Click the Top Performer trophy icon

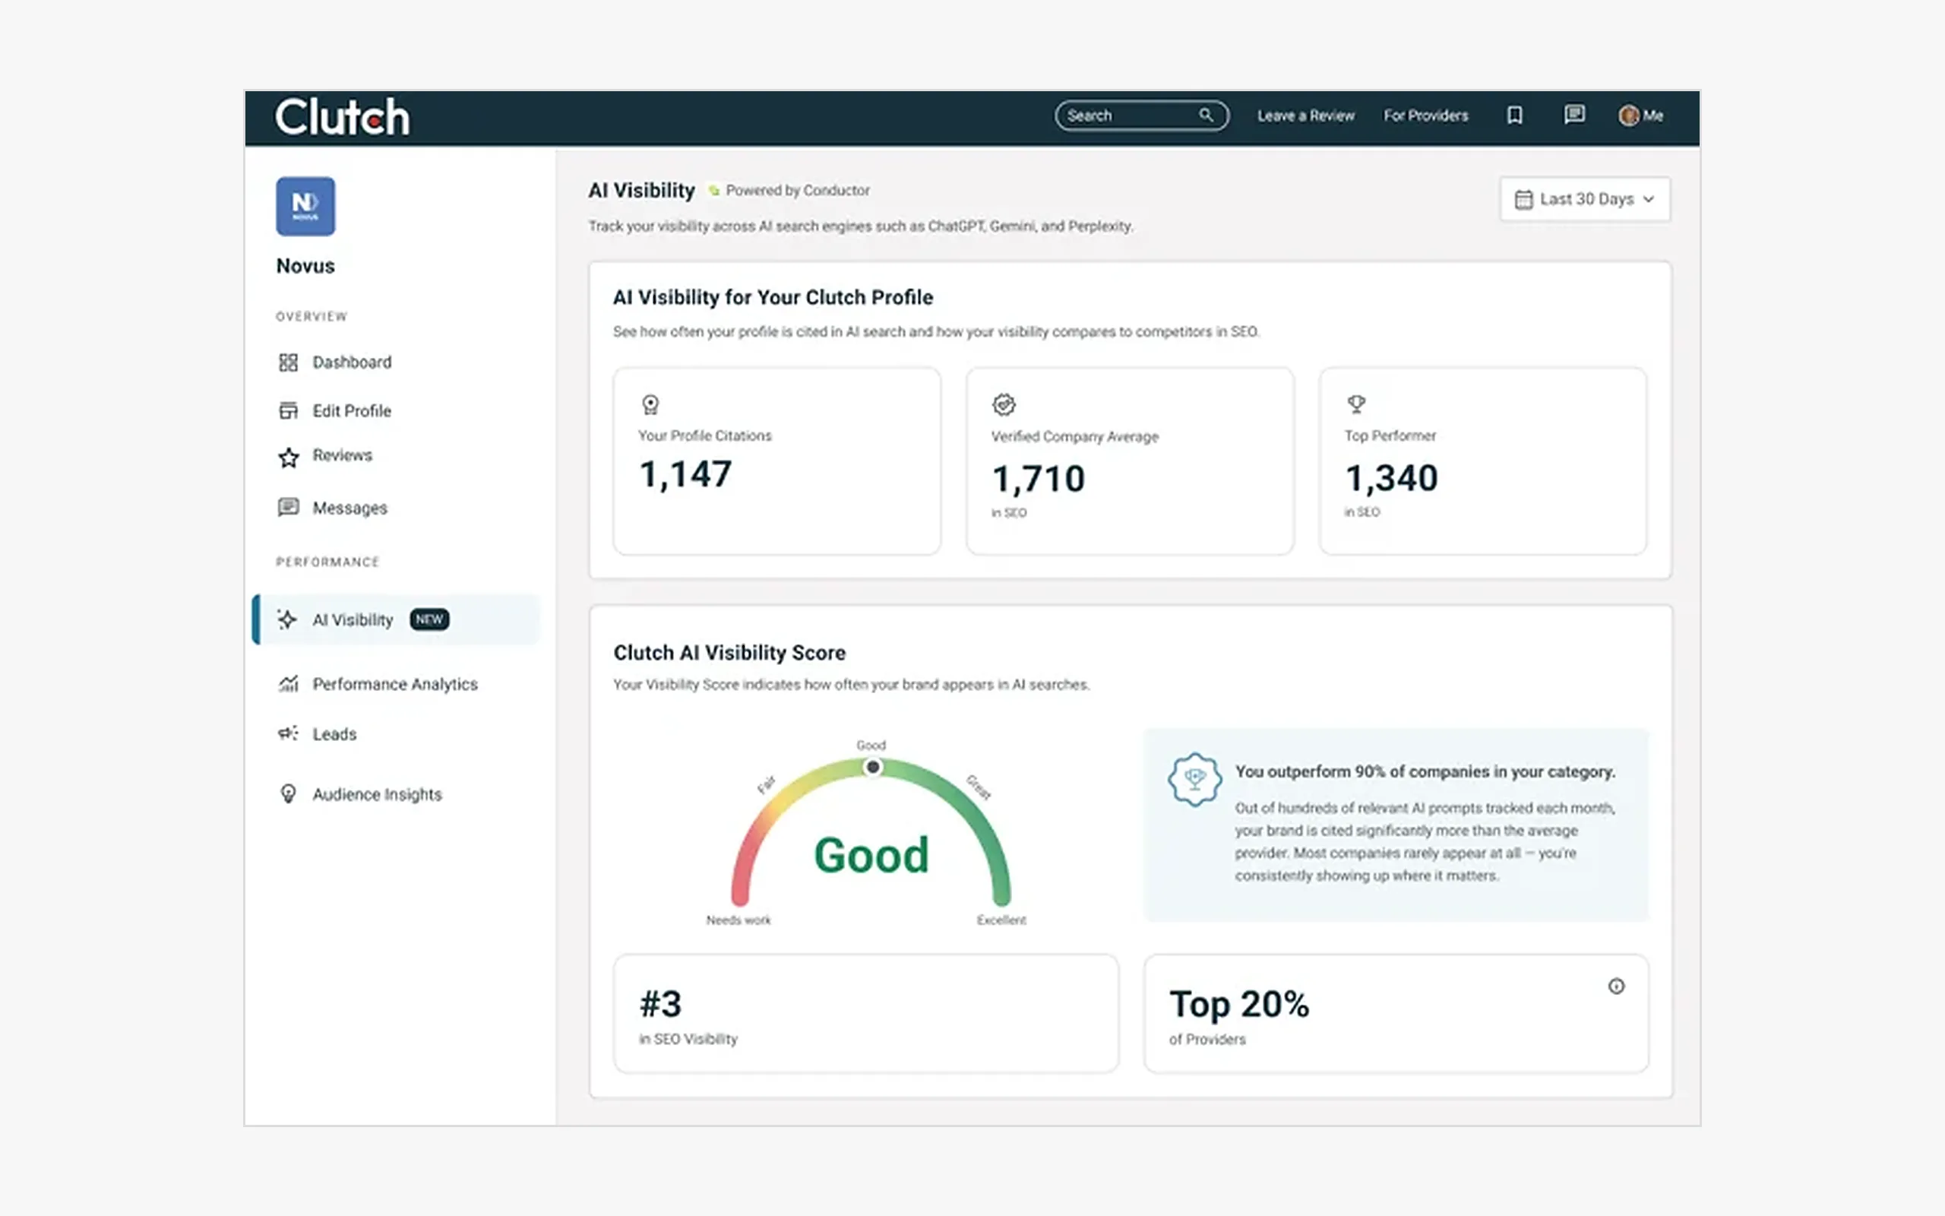coord(1357,404)
